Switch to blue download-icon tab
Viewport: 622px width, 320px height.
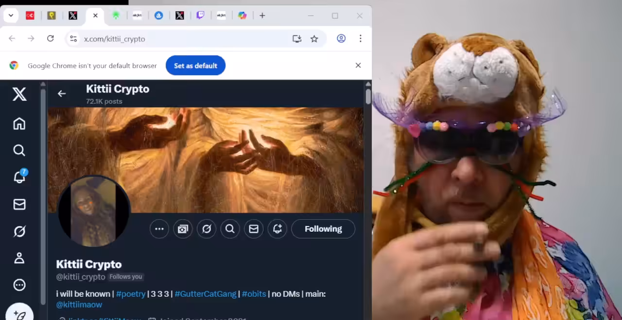159,16
